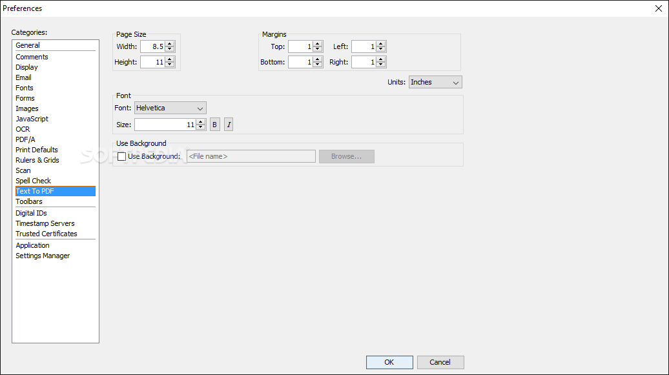Decrease the Bottom margin value
This screenshot has width=669, height=375.
coord(318,65)
